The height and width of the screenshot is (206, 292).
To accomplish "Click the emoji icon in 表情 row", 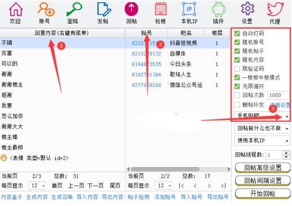I will (x=4, y=157).
